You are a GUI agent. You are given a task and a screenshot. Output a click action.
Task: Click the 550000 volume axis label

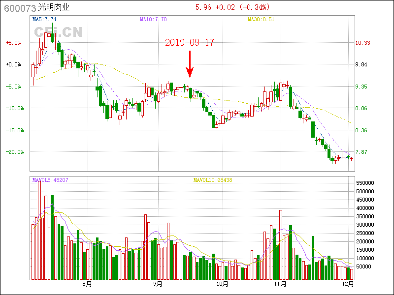pyautogui.click(x=366, y=182)
